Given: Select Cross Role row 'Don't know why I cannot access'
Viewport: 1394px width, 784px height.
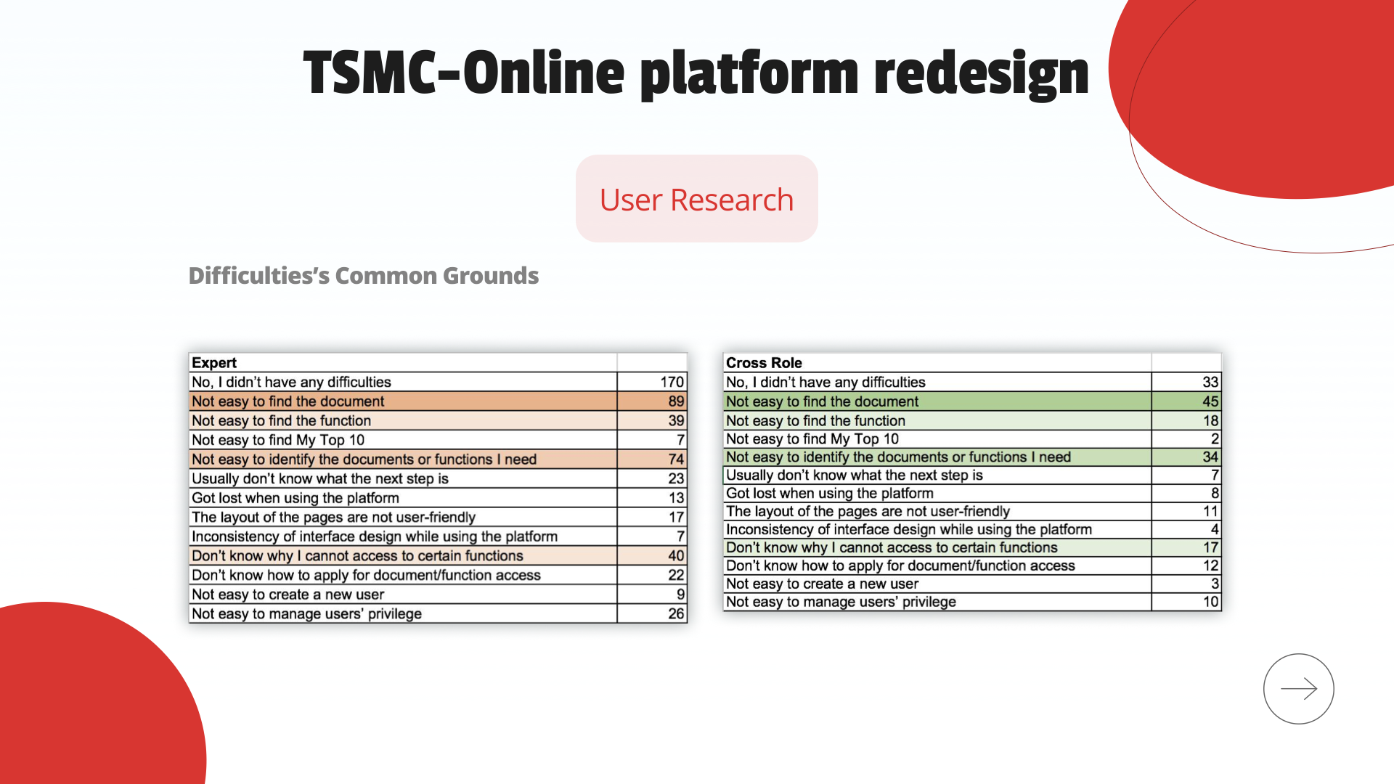Looking at the screenshot, I should (972, 547).
